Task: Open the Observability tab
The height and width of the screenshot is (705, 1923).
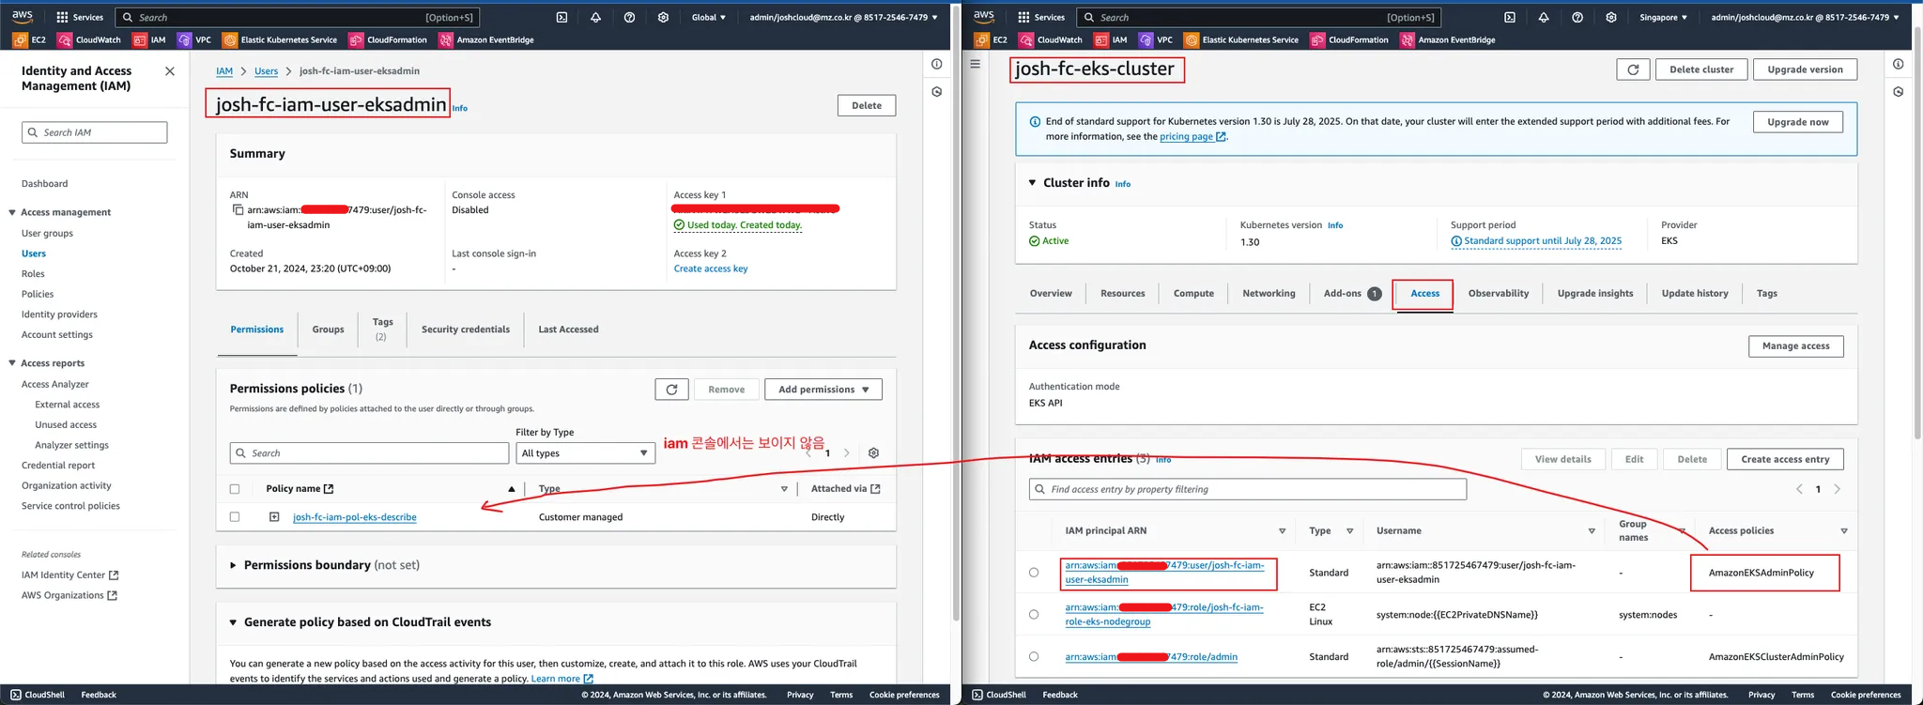Action: tap(1498, 294)
